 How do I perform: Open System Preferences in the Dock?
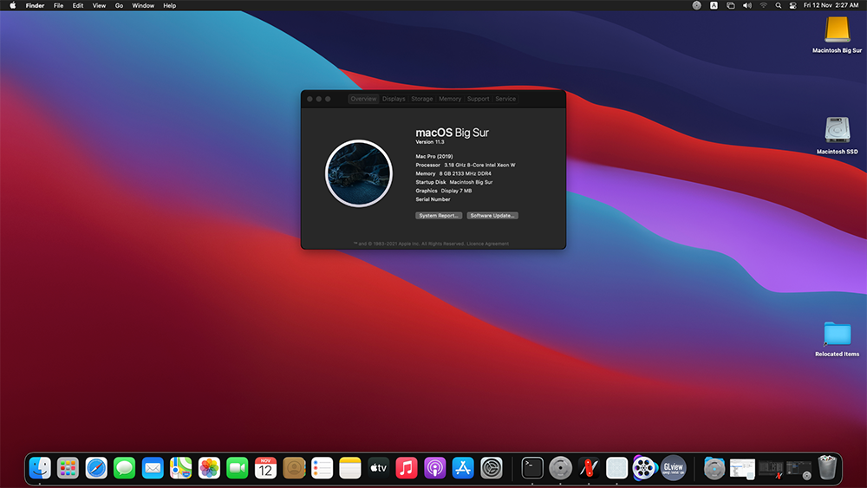[492, 468]
